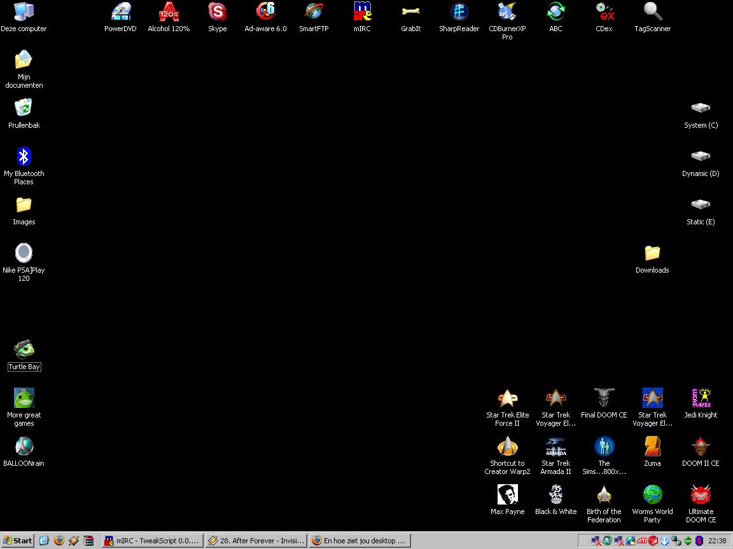
Task: Select the Images folder
Action: (x=24, y=210)
